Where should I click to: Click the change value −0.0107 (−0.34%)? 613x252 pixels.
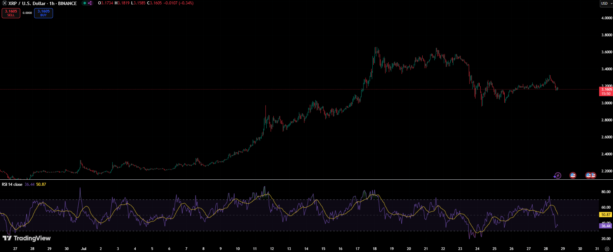click(x=179, y=3)
